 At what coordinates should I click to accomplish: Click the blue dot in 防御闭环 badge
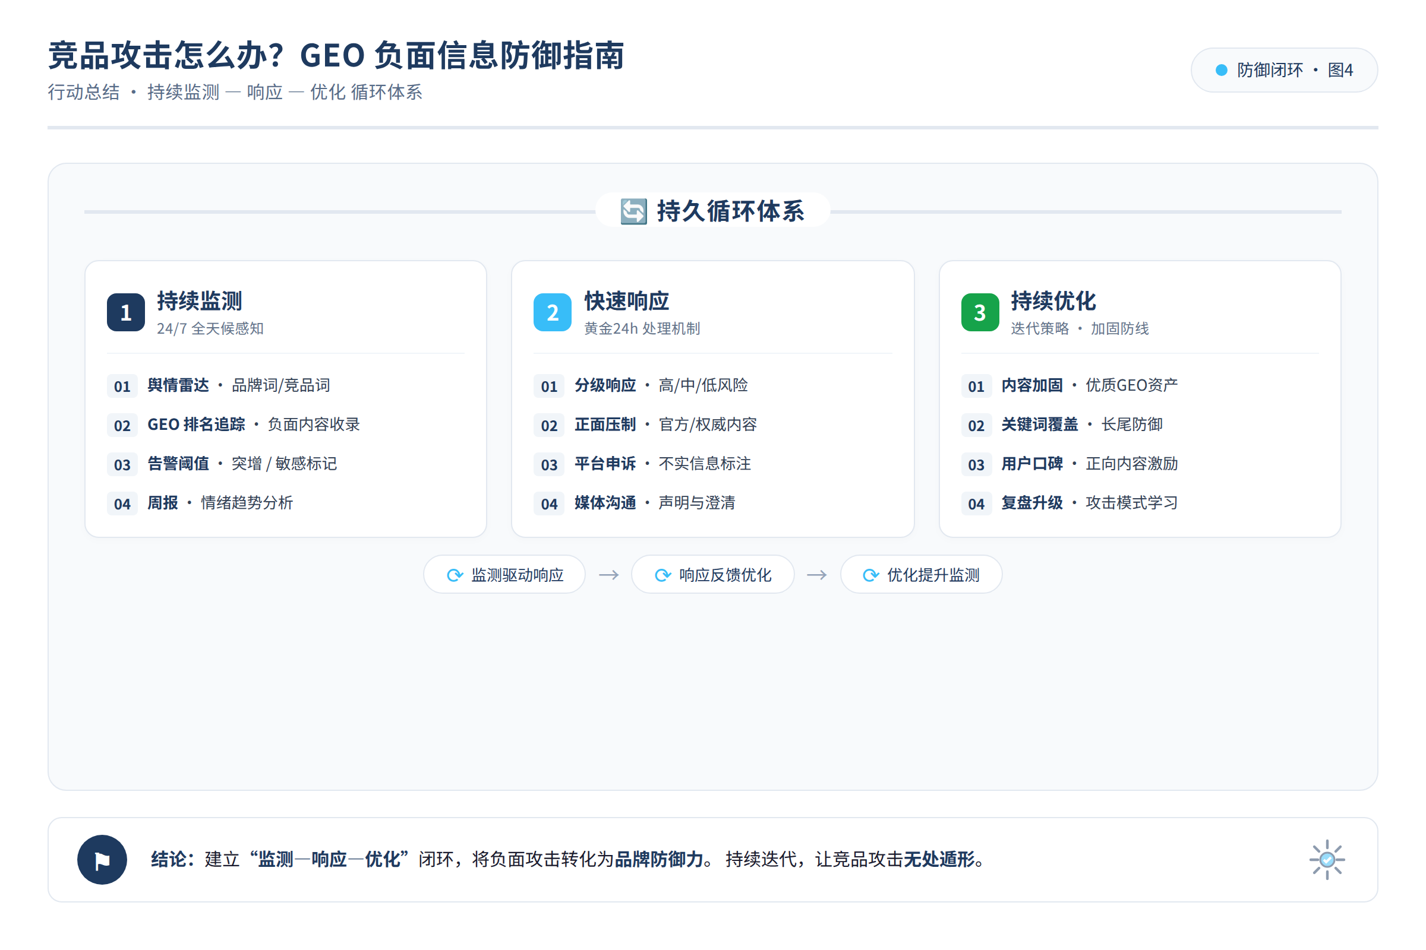(1222, 70)
